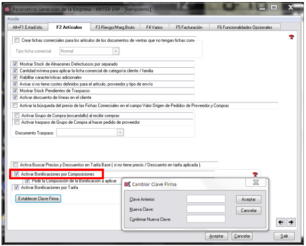
Task: Close the Cambiar Clave Firma dialog
Action: (256, 182)
